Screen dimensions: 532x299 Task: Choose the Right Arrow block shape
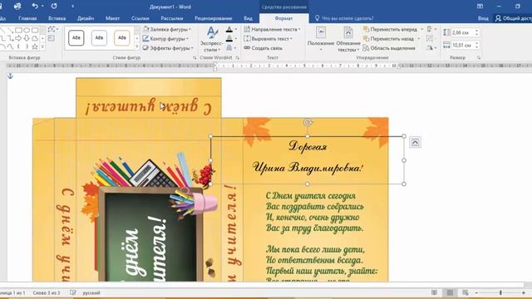coord(18,38)
